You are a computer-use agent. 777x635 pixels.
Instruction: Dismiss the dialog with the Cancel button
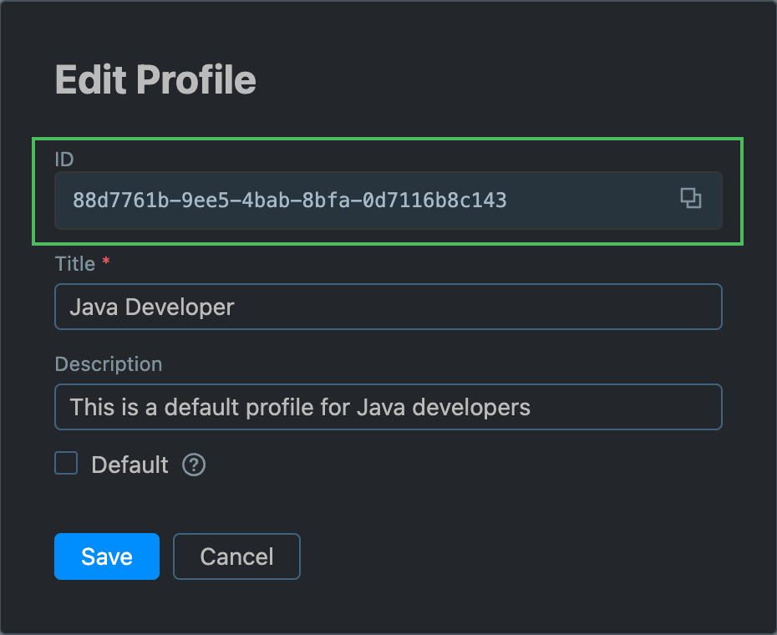point(236,556)
